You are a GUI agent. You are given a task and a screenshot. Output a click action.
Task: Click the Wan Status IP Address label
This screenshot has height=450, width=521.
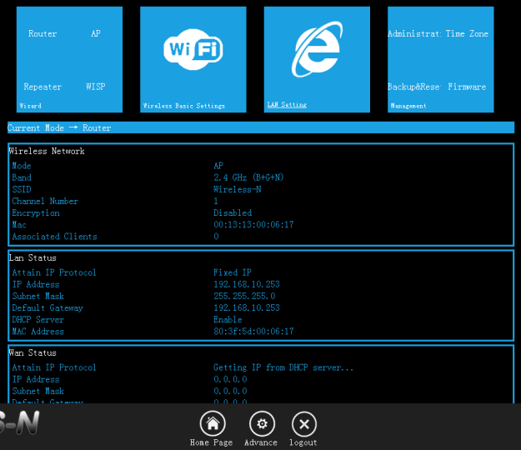[x=36, y=379]
